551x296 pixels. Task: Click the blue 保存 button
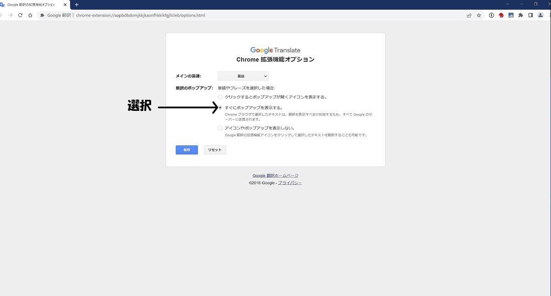click(x=187, y=150)
